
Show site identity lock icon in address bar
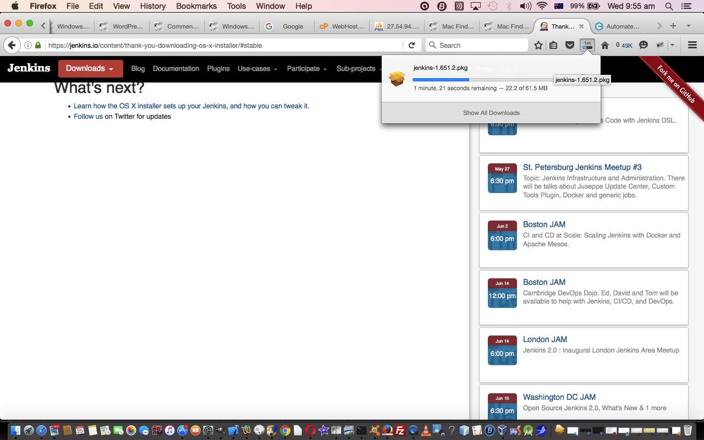point(38,45)
